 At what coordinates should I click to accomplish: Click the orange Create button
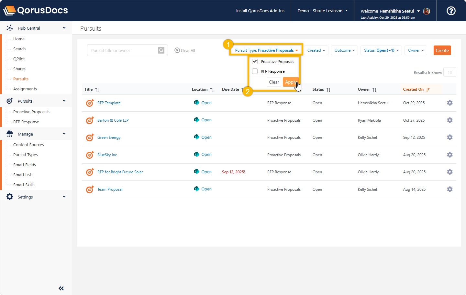point(442,50)
